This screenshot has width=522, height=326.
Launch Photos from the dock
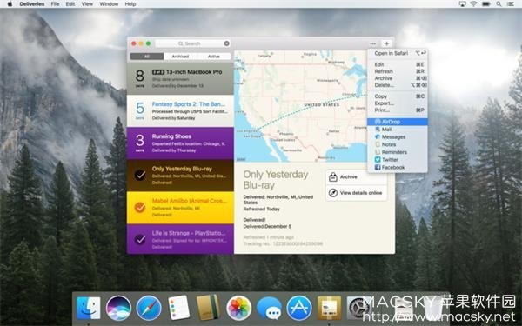(x=238, y=308)
